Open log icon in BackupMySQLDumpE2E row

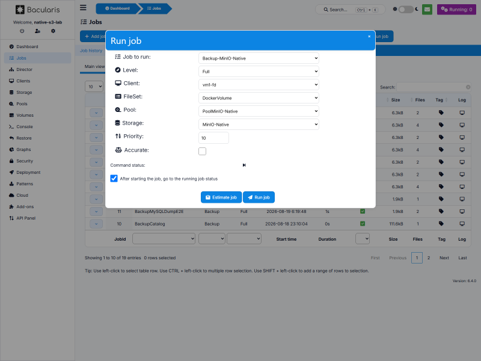pos(462,211)
